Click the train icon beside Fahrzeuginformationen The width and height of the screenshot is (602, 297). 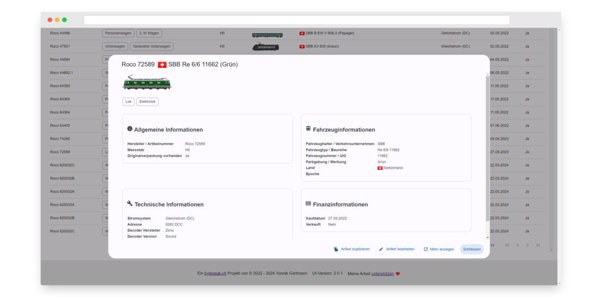pos(308,129)
